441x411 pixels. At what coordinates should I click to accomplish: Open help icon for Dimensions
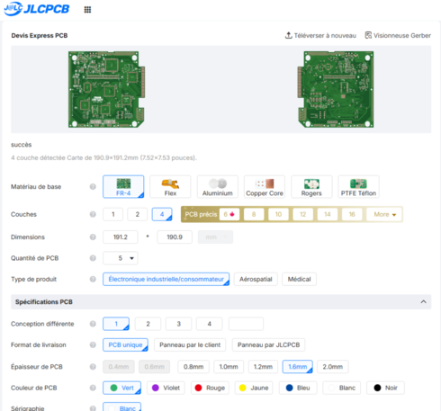93,237
